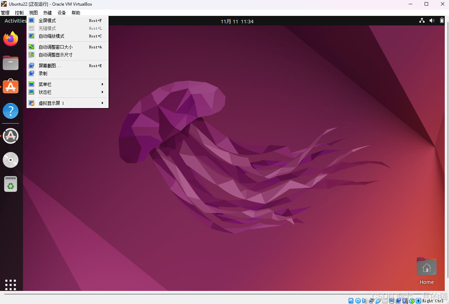This screenshot has height=304, width=449.
Task: Expand the 状态栏 submenu
Action: [67, 92]
